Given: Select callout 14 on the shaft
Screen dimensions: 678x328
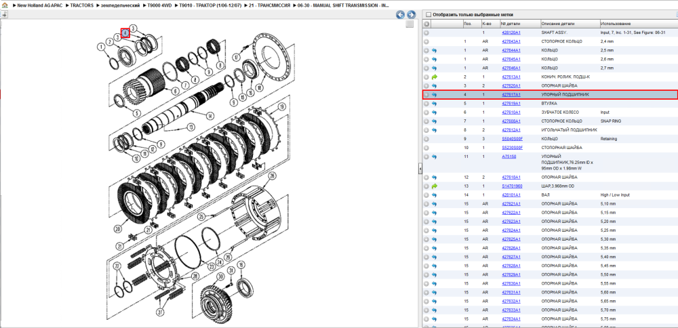Looking at the screenshot, I should (210, 115).
